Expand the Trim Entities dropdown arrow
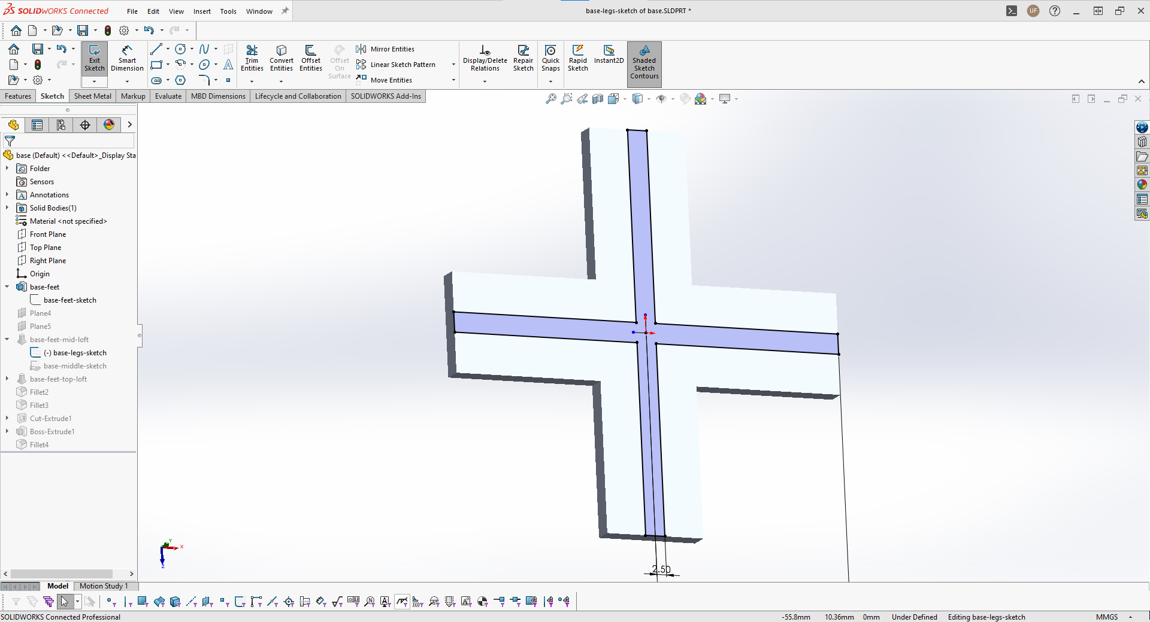 click(252, 81)
